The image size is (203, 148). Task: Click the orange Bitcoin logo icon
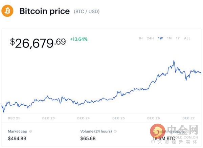point(7,11)
